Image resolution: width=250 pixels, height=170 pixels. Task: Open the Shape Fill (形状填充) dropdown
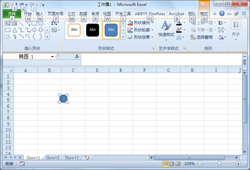point(140,23)
